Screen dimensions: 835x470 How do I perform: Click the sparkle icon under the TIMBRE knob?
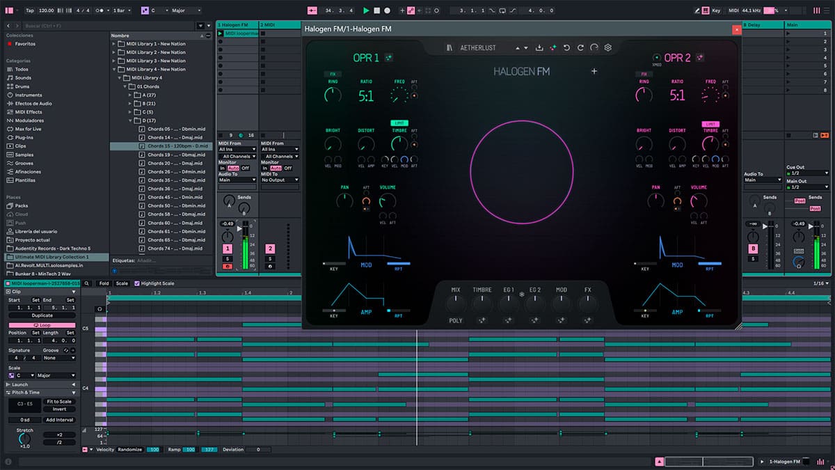(482, 320)
